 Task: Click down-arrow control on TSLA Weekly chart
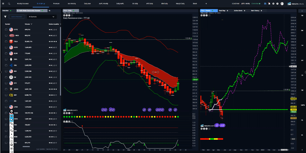(x=204, y=15)
